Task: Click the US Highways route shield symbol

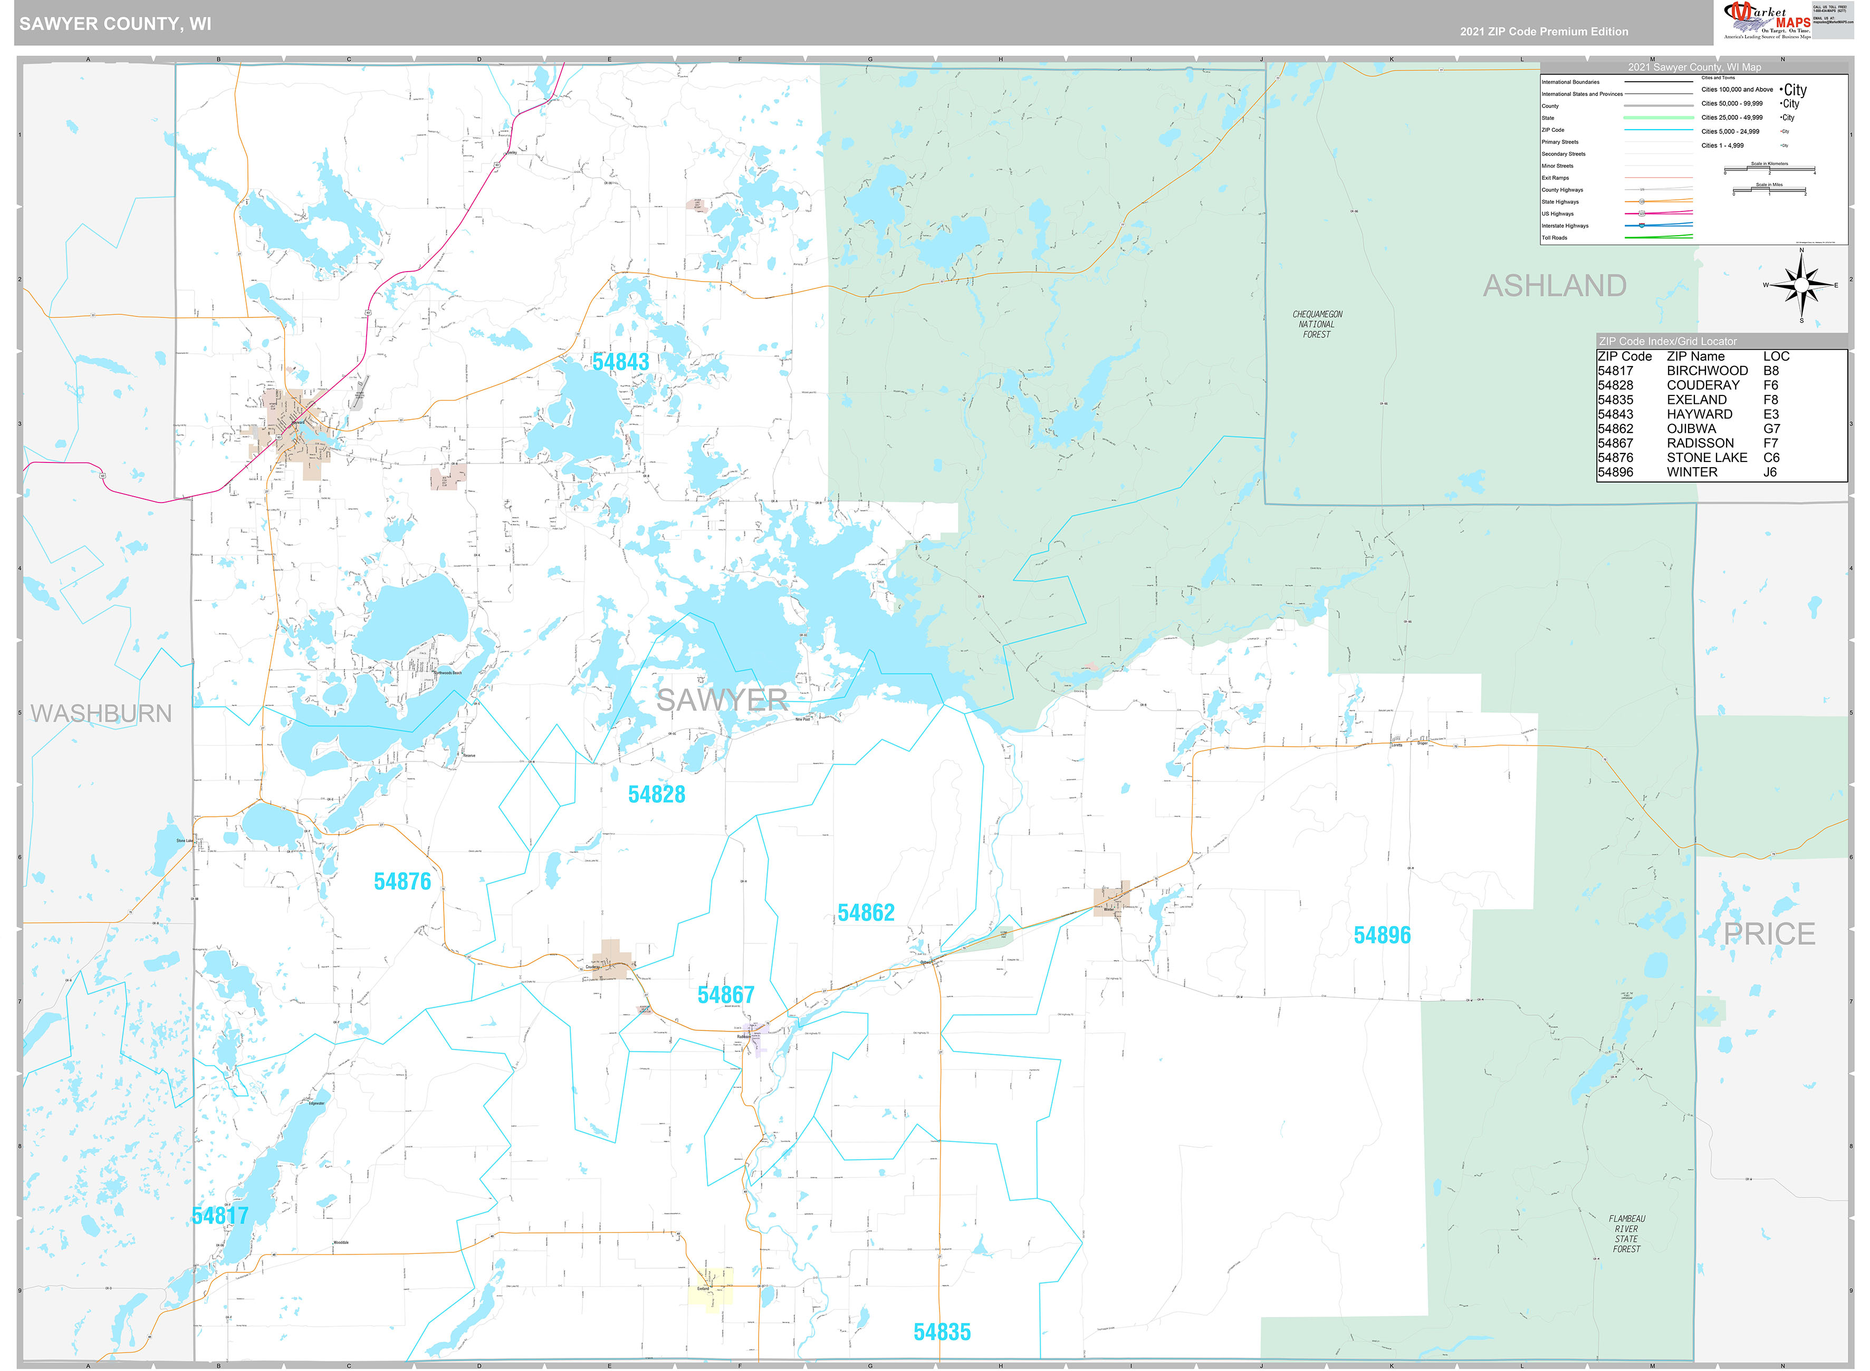Action: coord(1643,214)
